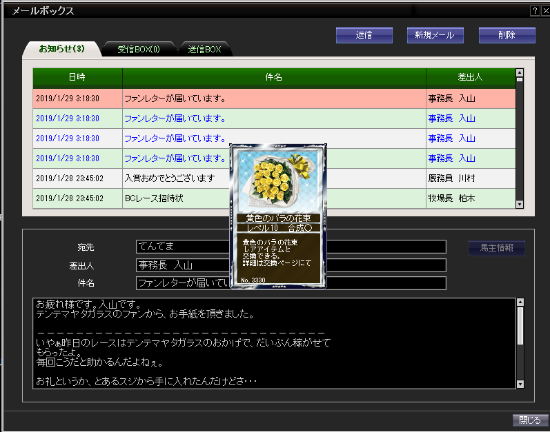The image size is (550, 432).
Task: Click the 返信 reply button
Action: click(364, 34)
